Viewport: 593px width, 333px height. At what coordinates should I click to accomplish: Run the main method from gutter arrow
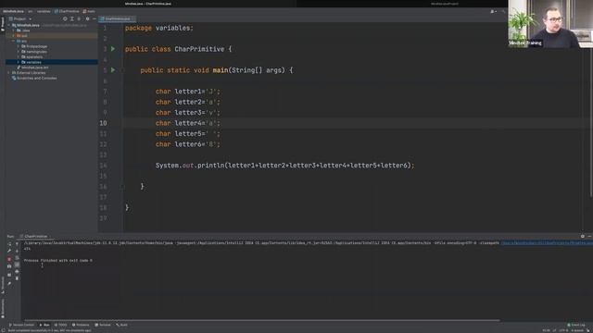[x=113, y=70]
